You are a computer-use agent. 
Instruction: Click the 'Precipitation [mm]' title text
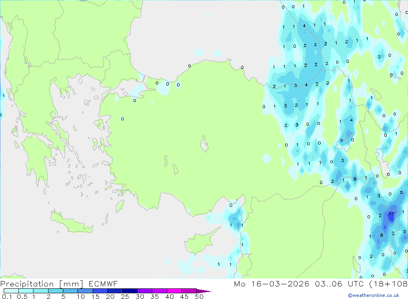(x=42, y=283)
